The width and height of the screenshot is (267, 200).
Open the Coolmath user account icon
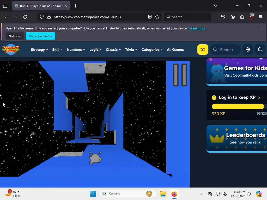click(260, 49)
